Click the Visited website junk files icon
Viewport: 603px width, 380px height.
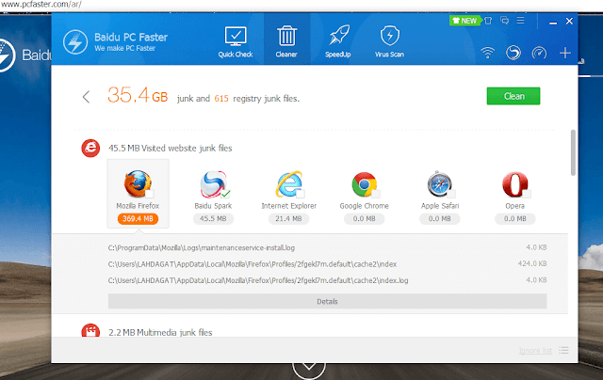90,149
